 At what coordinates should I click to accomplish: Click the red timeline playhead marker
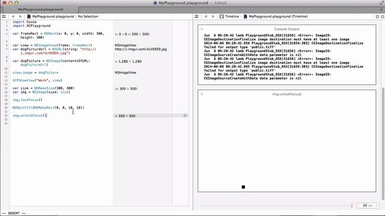pos(351,206)
